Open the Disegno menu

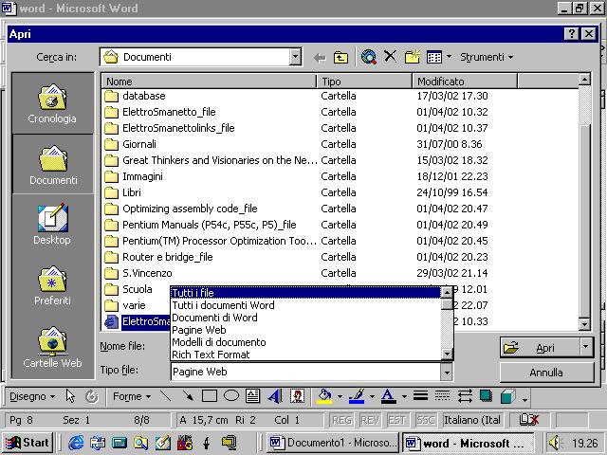[32, 396]
